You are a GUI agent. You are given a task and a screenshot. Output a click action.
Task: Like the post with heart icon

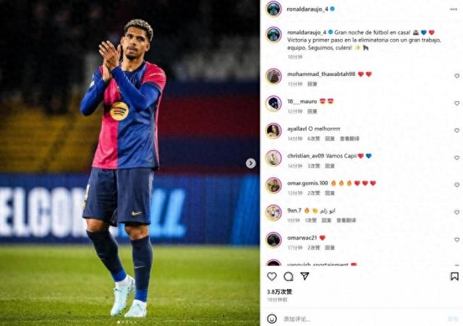[272, 276]
